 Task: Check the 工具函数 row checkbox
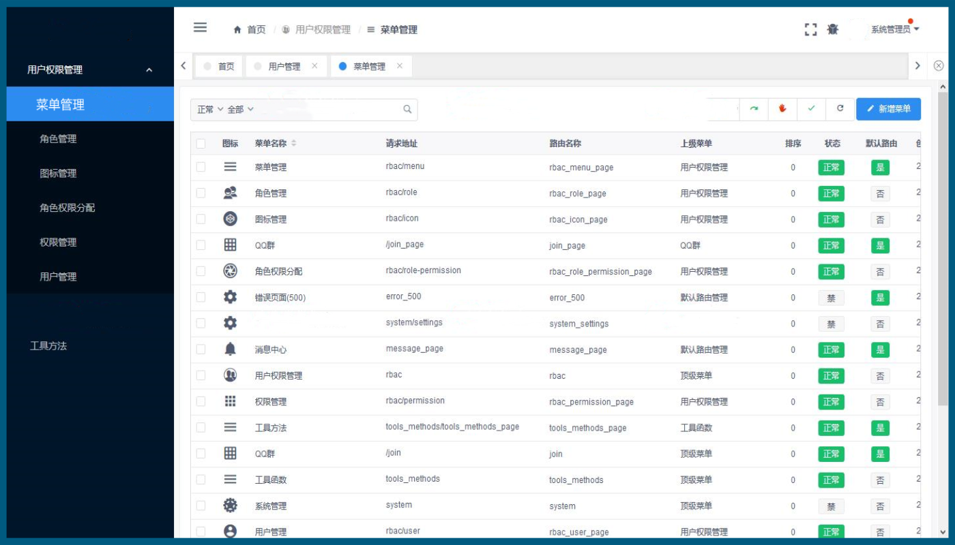[201, 480]
